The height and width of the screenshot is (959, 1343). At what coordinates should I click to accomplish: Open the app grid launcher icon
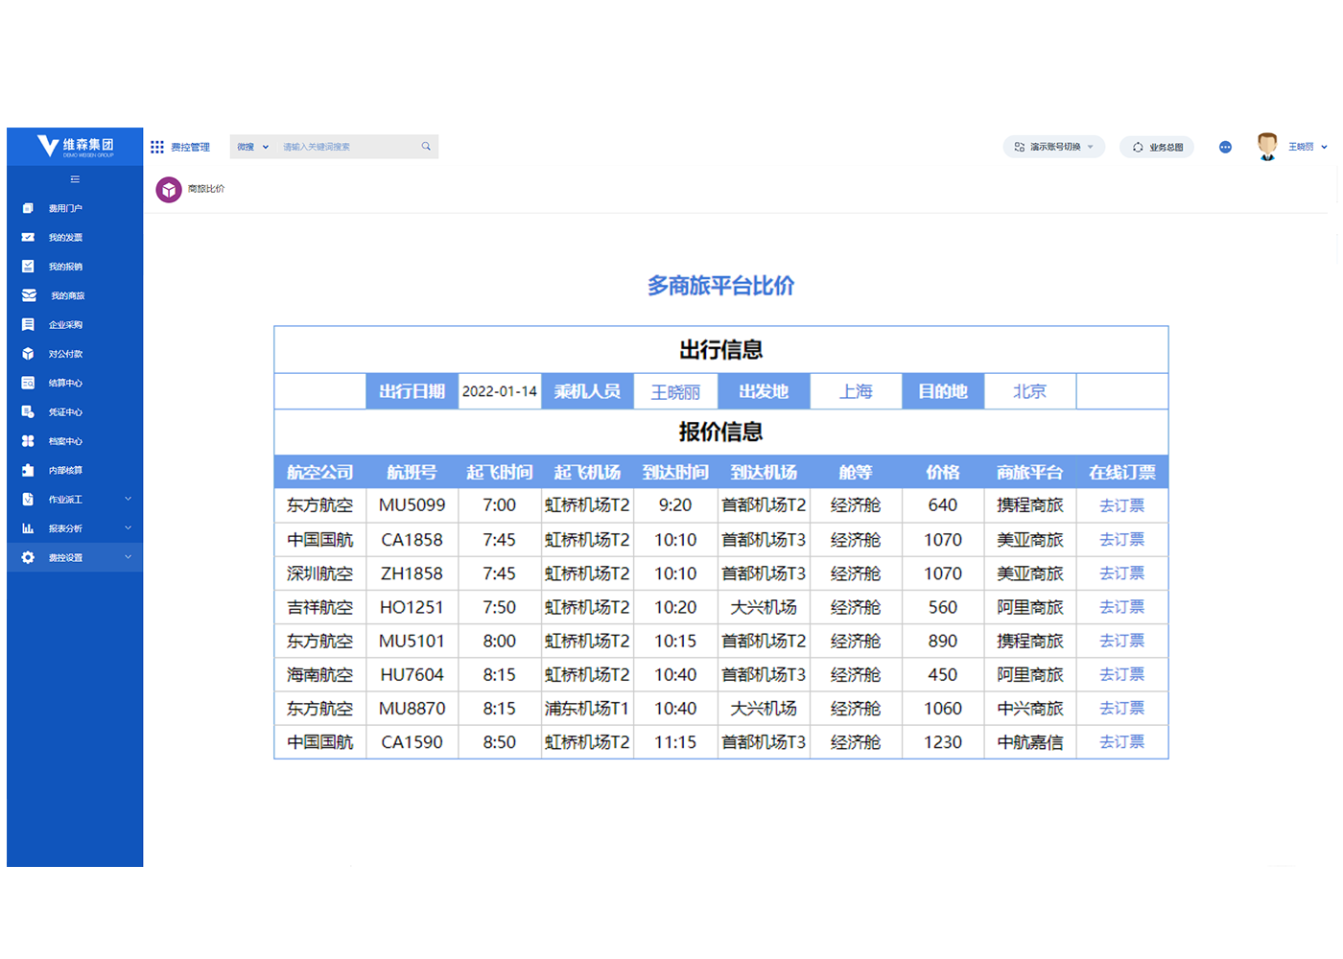point(157,147)
